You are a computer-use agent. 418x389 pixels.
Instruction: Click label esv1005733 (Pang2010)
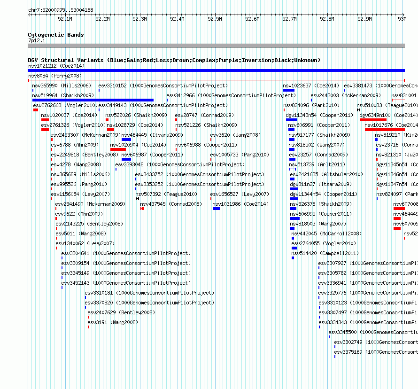pyautogui.click(x=240, y=155)
